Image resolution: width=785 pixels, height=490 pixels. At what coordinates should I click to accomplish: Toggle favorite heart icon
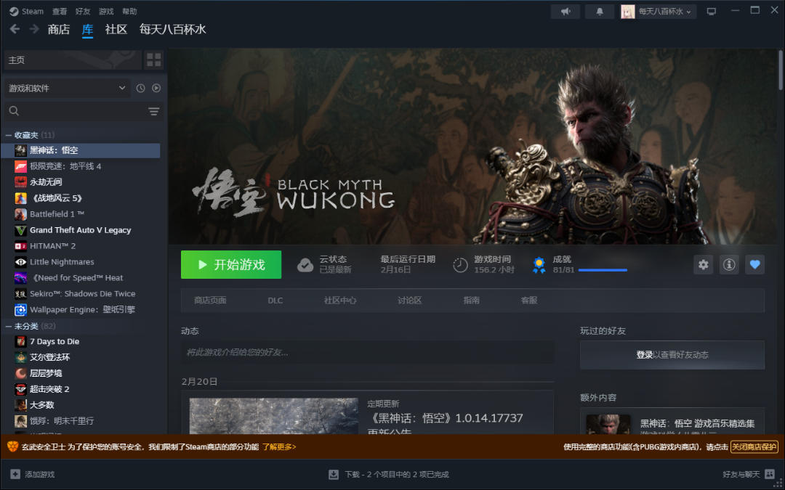pos(754,264)
